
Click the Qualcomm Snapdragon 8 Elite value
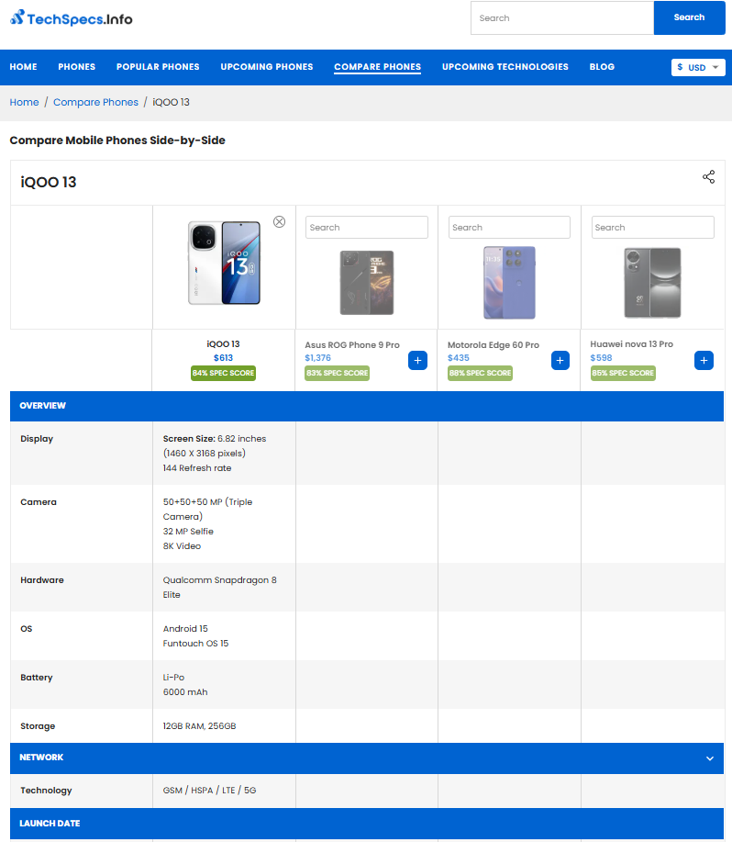tap(220, 588)
